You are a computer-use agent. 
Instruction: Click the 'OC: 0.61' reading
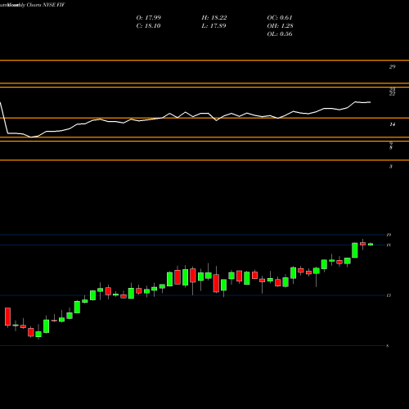[280, 18]
